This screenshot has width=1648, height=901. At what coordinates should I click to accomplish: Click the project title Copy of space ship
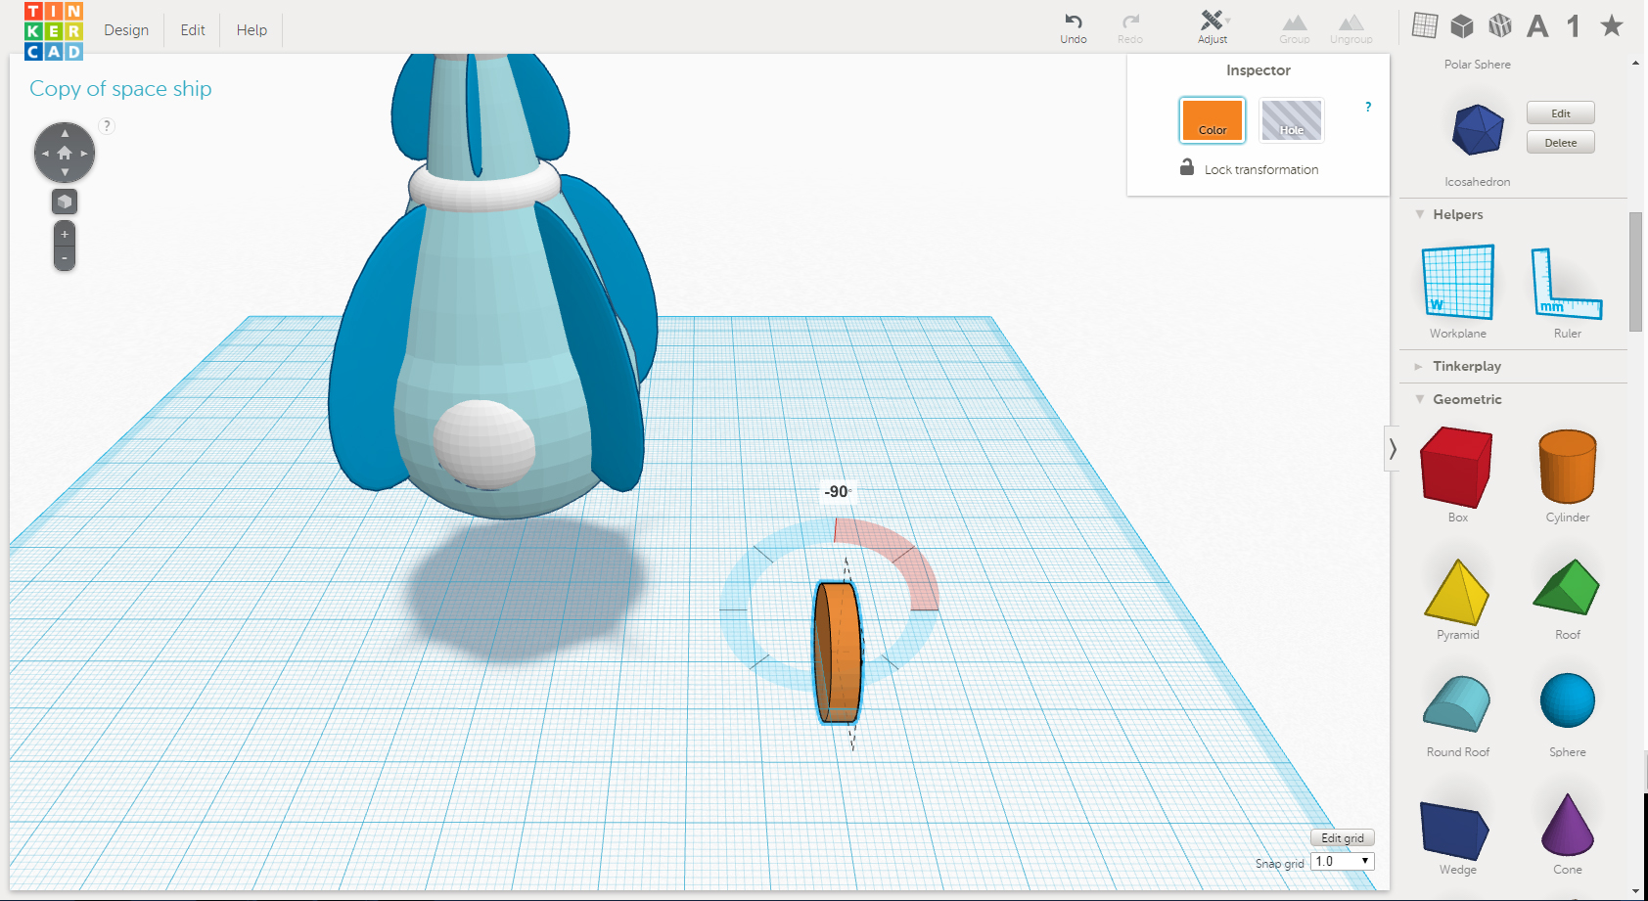pyautogui.click(x=120, y=88)
